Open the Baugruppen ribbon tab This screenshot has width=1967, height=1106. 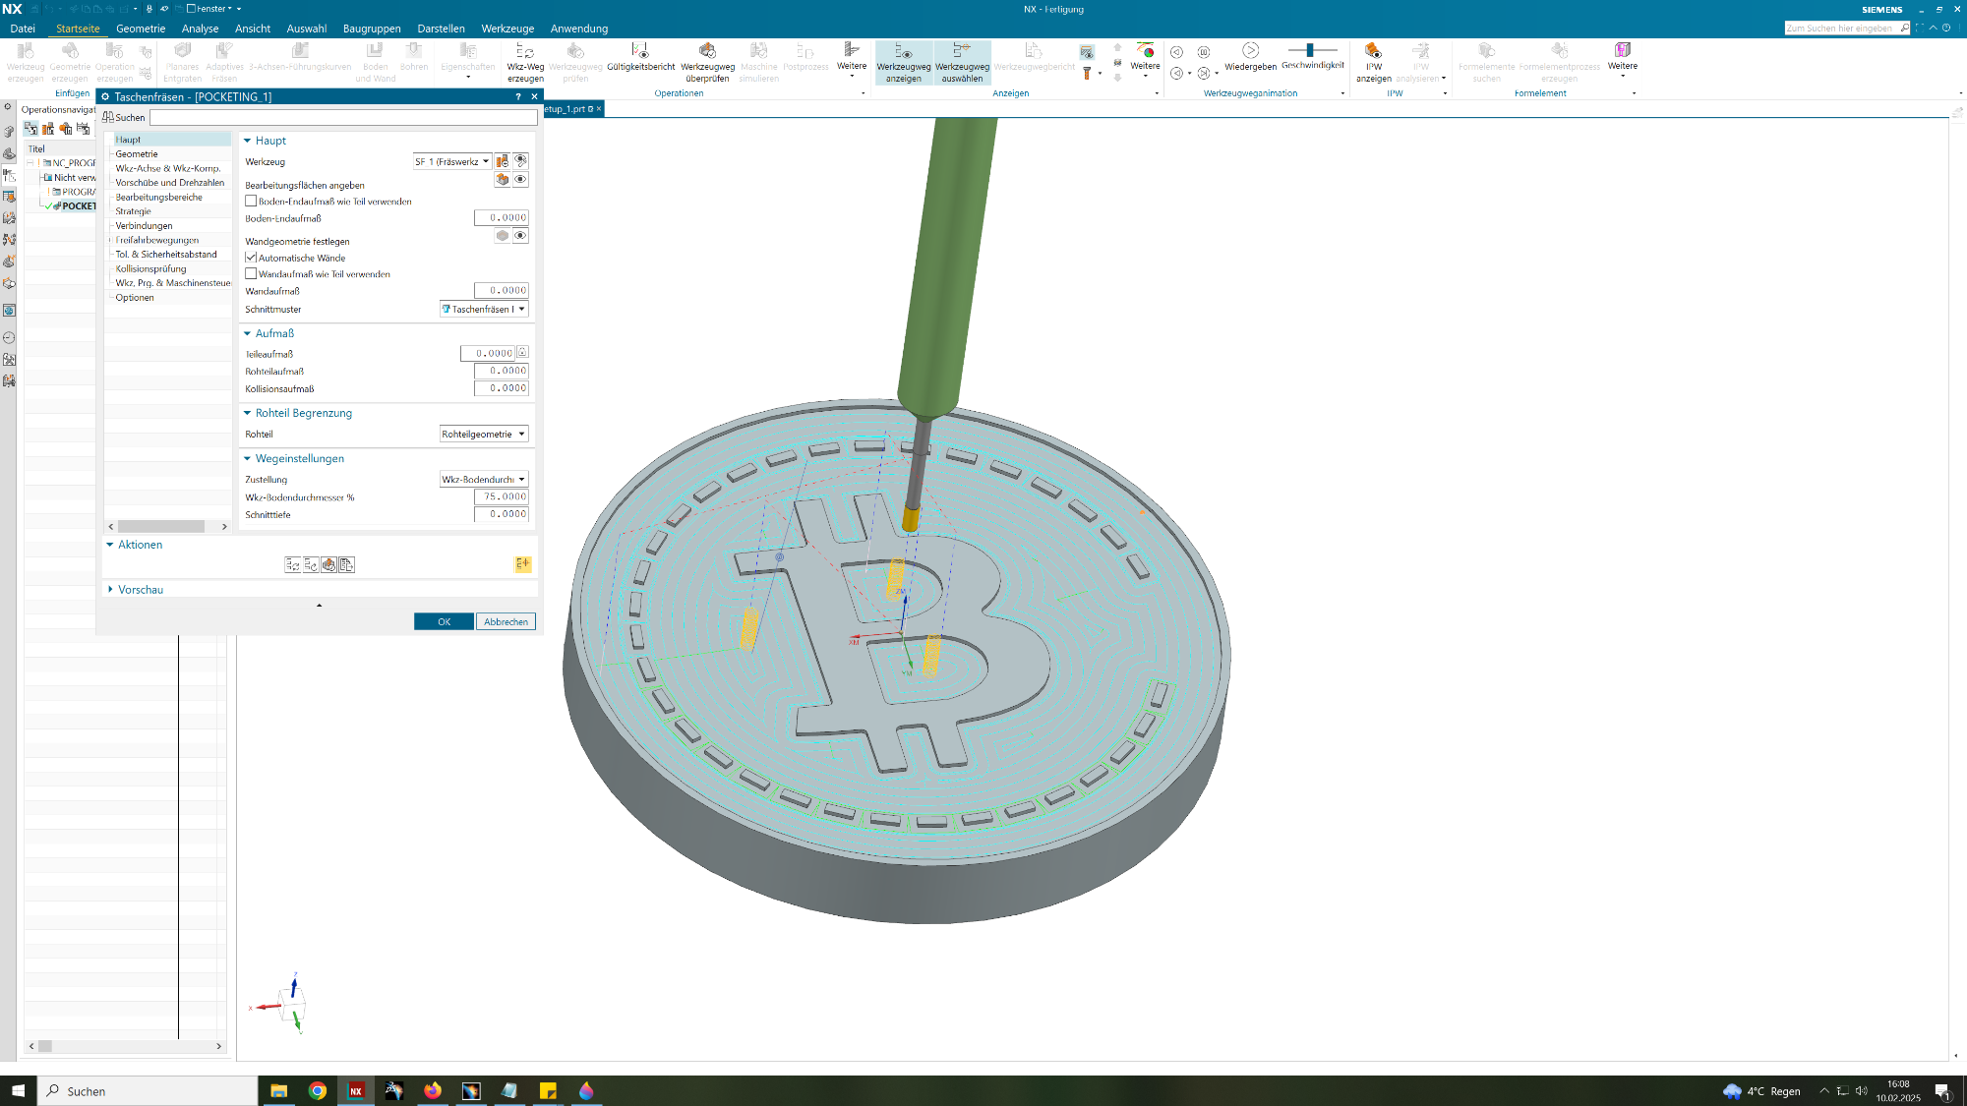click(x=372, y=29)
